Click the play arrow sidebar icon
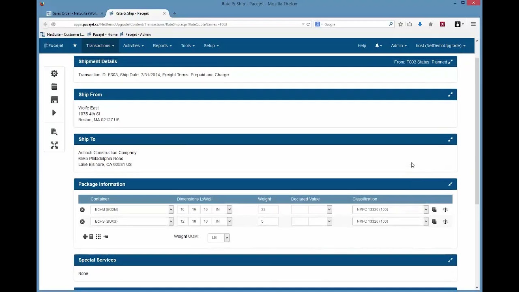This screenshot has width=519, height=292. click(x=54, y=113)
